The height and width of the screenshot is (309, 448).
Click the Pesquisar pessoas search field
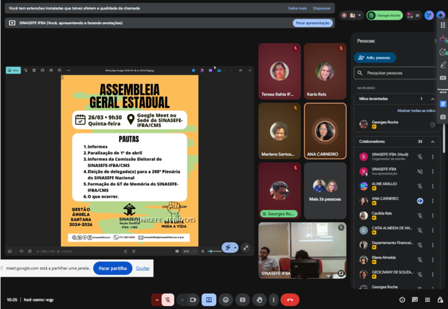(398, 73)
